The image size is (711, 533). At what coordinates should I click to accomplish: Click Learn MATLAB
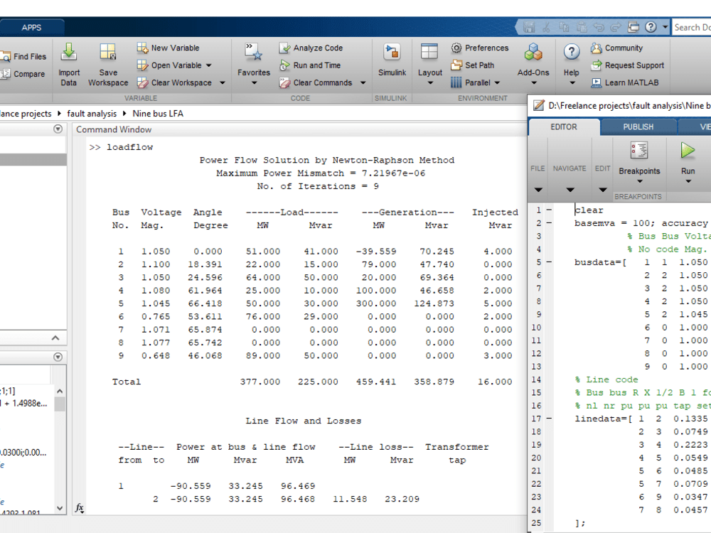click(x=625, y=82)
